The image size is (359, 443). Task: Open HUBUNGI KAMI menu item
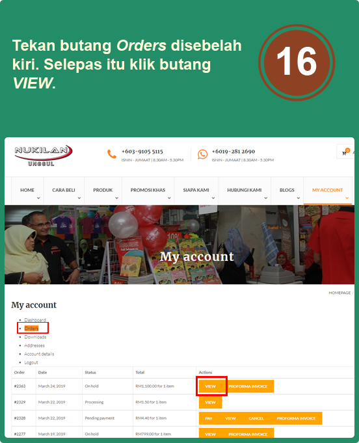[x=245, y=190]
